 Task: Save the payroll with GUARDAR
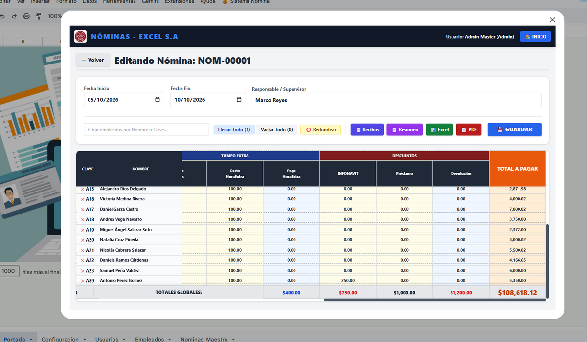pos(515,129)
